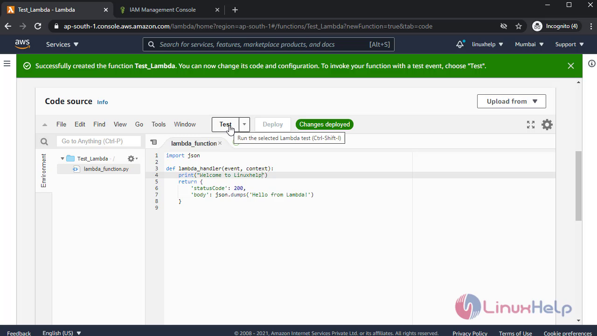Open the linuxhelp account dropdown
Image resolution: width=597 pixels, height=336 pixels.
pyautogui.click(x=487, y=44)
